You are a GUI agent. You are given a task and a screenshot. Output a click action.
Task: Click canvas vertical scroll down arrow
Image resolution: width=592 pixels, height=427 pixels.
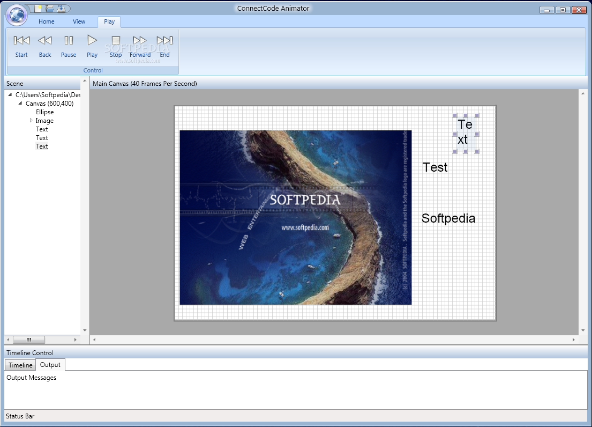point(583,330)
